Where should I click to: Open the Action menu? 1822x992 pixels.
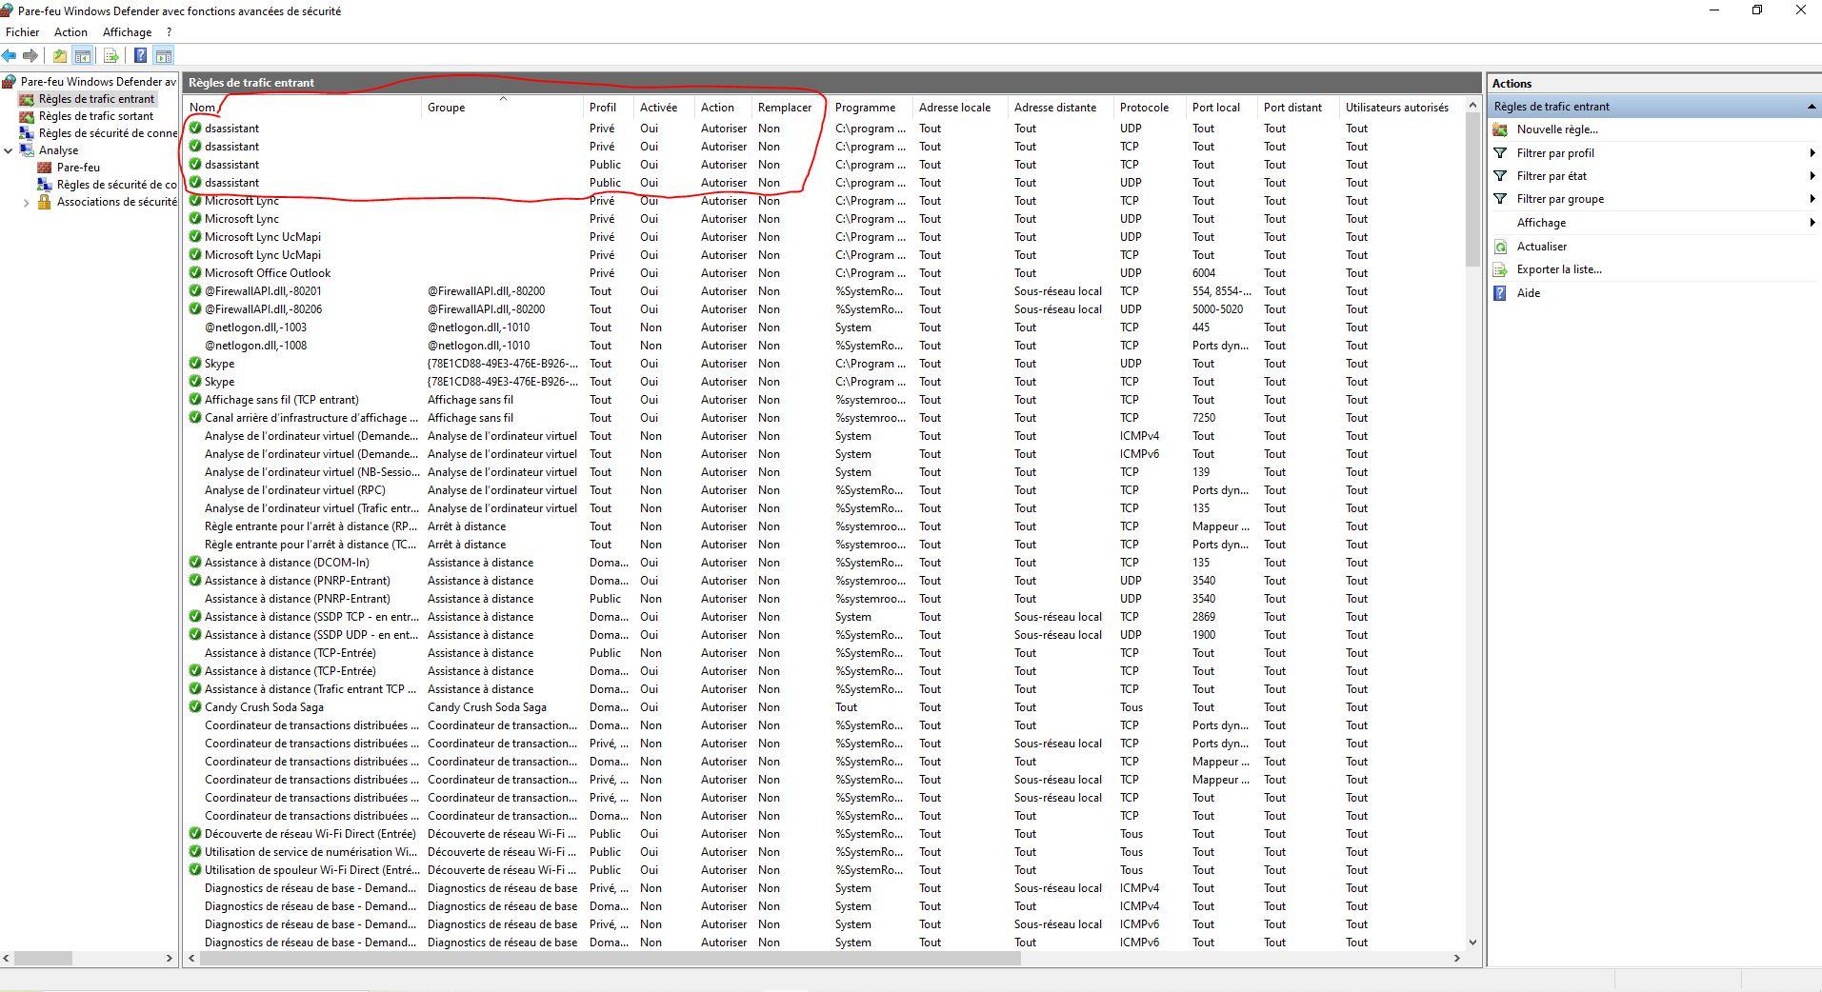[70, 32]
